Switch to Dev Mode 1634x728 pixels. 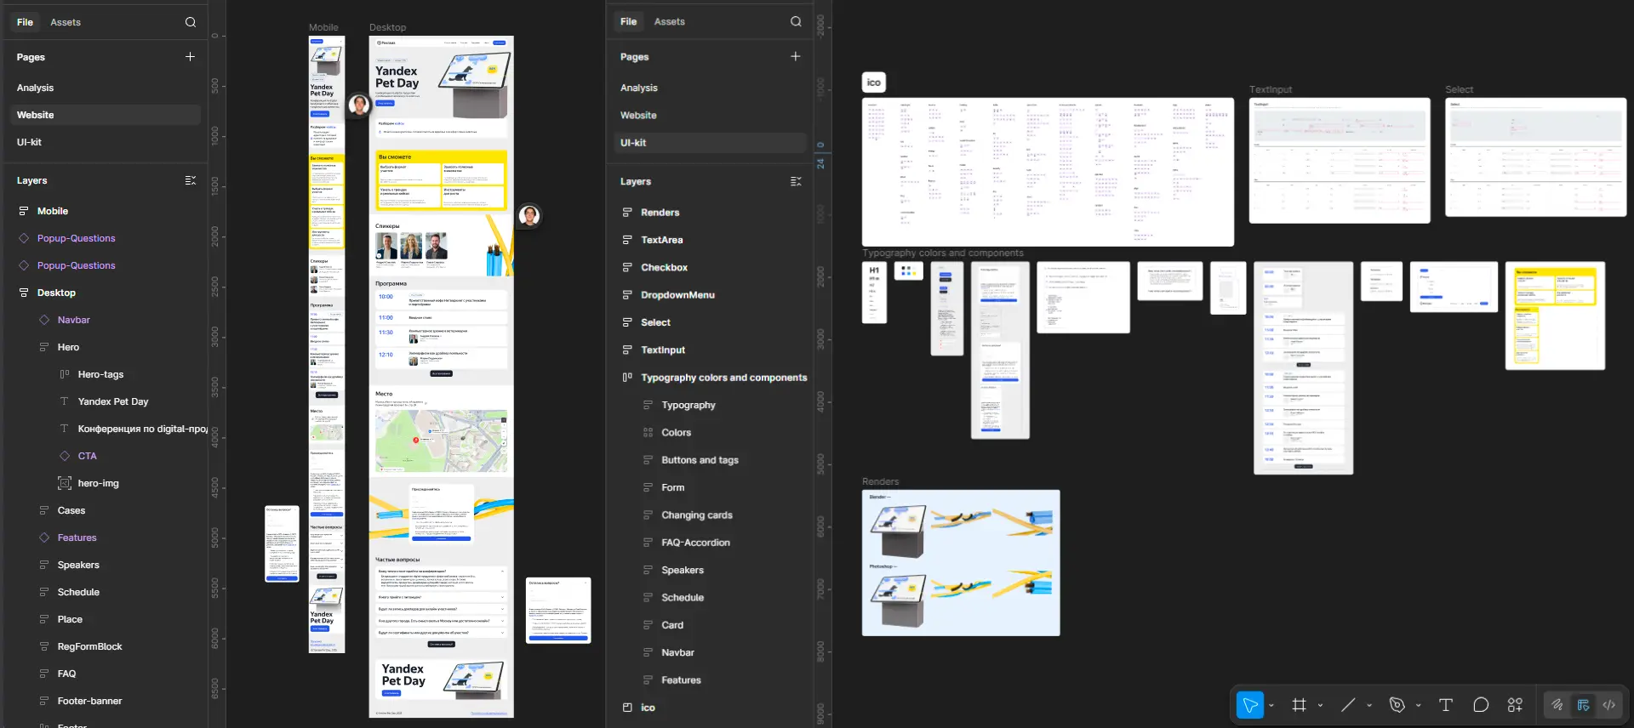[1609, 704]
